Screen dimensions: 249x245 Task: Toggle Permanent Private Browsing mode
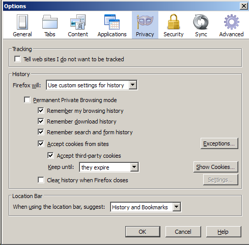[27, 100]
